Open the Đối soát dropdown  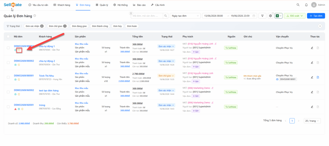(295, 16)
